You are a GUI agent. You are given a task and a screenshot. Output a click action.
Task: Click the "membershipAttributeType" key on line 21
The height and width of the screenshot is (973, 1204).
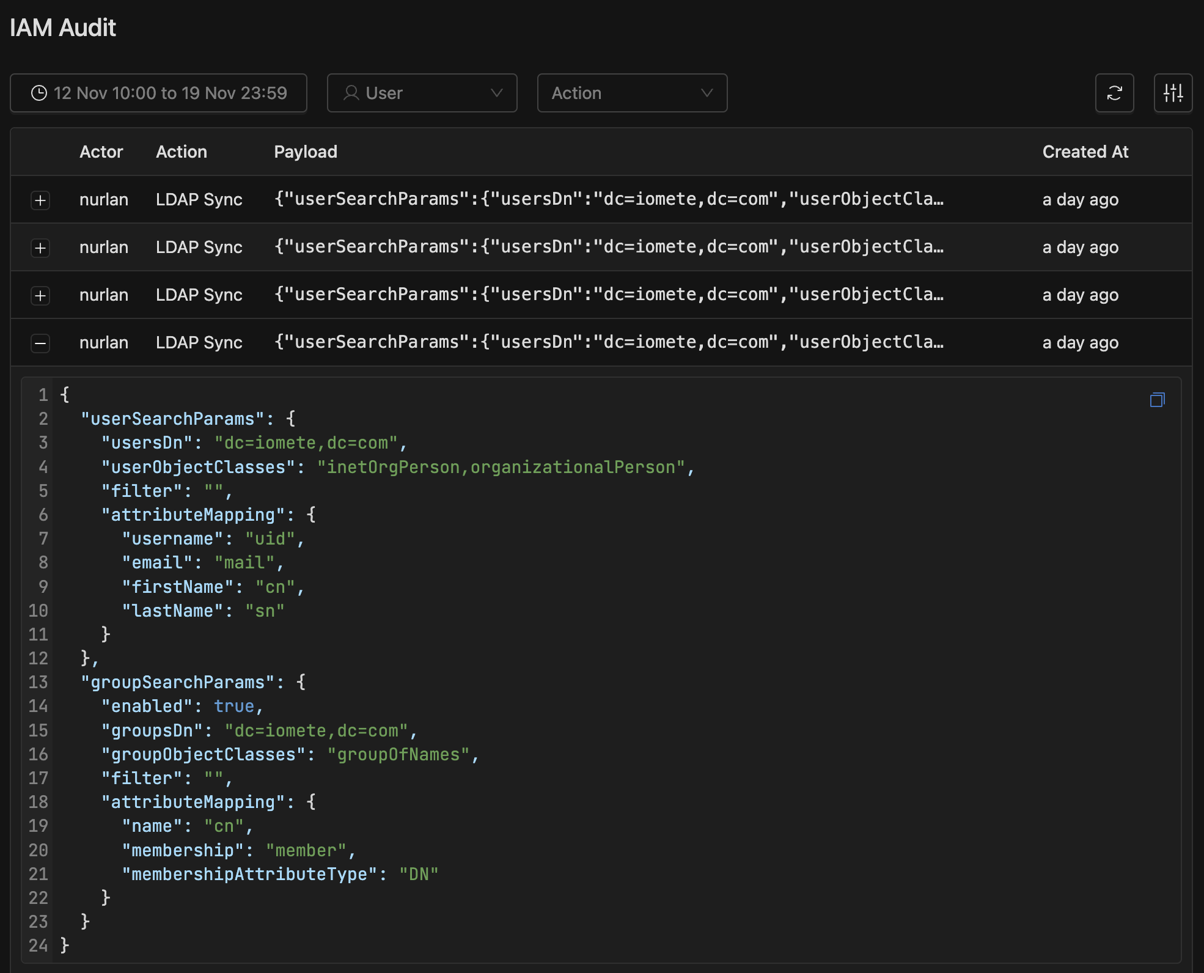pyautogui.click(x=249, y=874)
